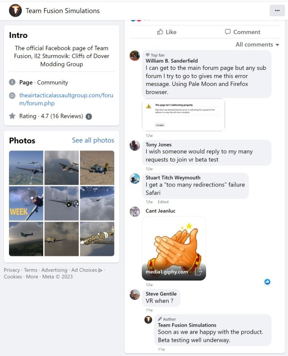This screenshot has width=288, height=356.
Task: Click the Privacy footer link
Action: coord(12,270)
